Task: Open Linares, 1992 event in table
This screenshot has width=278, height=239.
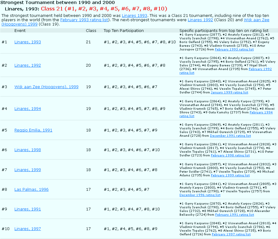Action: point(27,65)
